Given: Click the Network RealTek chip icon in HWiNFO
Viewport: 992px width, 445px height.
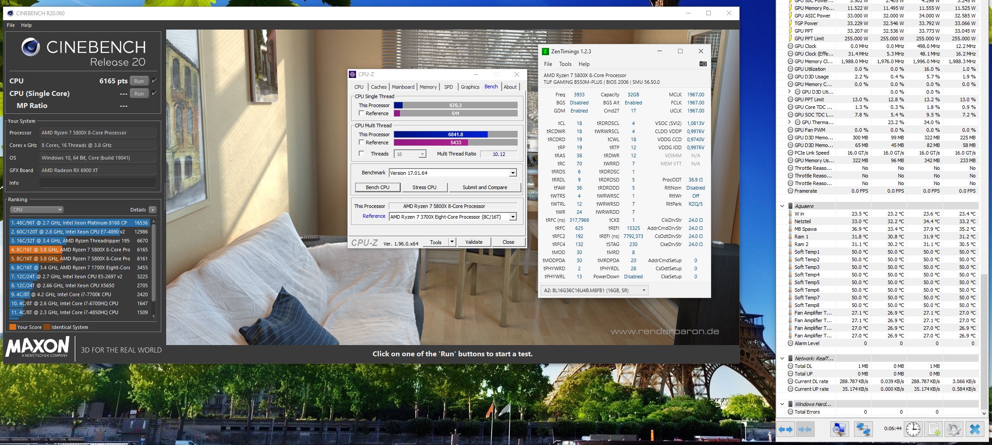Looking at the screenshot, I should 790,359.
